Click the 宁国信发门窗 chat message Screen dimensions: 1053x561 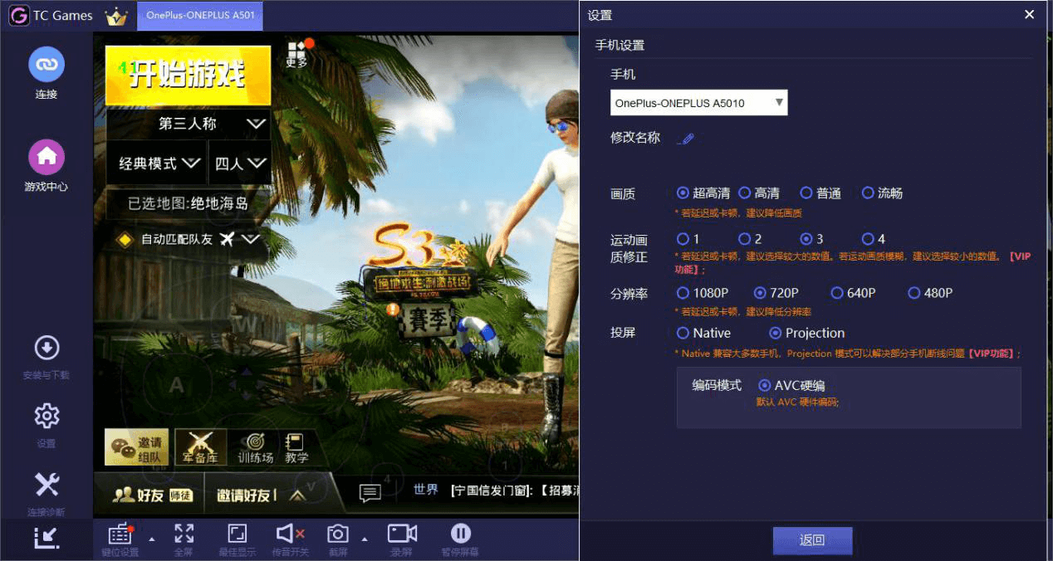click(x=514, y=490)
